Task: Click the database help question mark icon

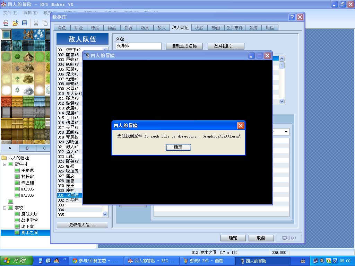Action: point(292,17)
